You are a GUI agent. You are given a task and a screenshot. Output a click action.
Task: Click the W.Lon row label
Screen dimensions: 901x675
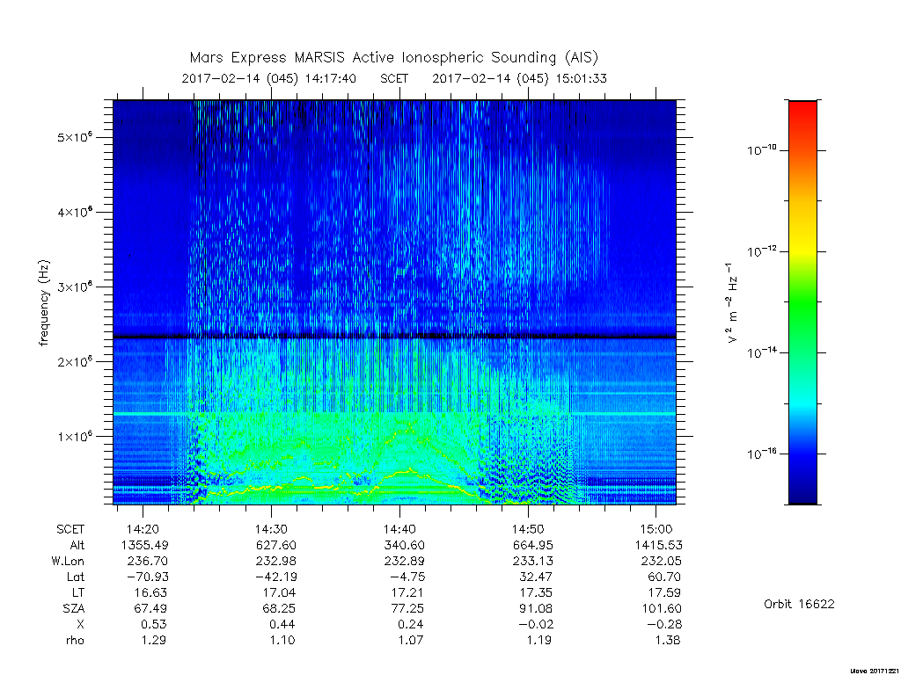(68, 561)
